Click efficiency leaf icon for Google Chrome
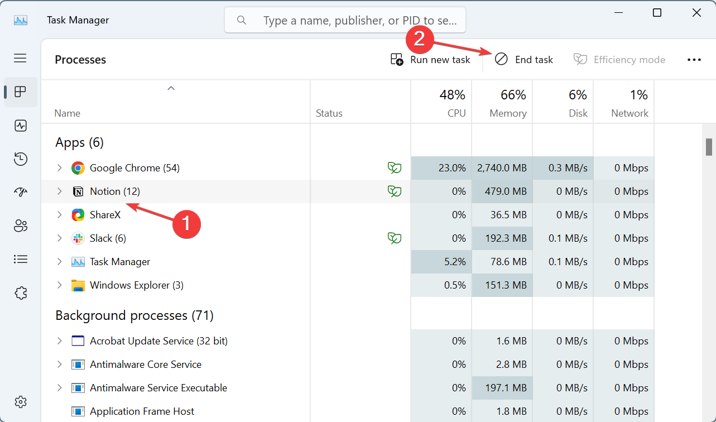The height and width of the screenshot is (422, 716). [395, 168]
